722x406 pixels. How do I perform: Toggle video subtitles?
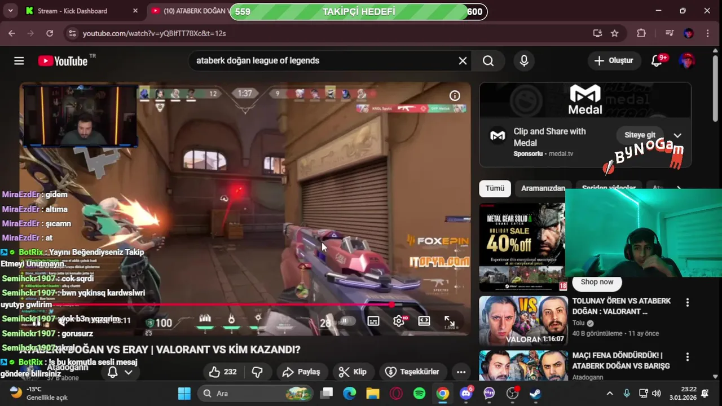click(373, 321)
